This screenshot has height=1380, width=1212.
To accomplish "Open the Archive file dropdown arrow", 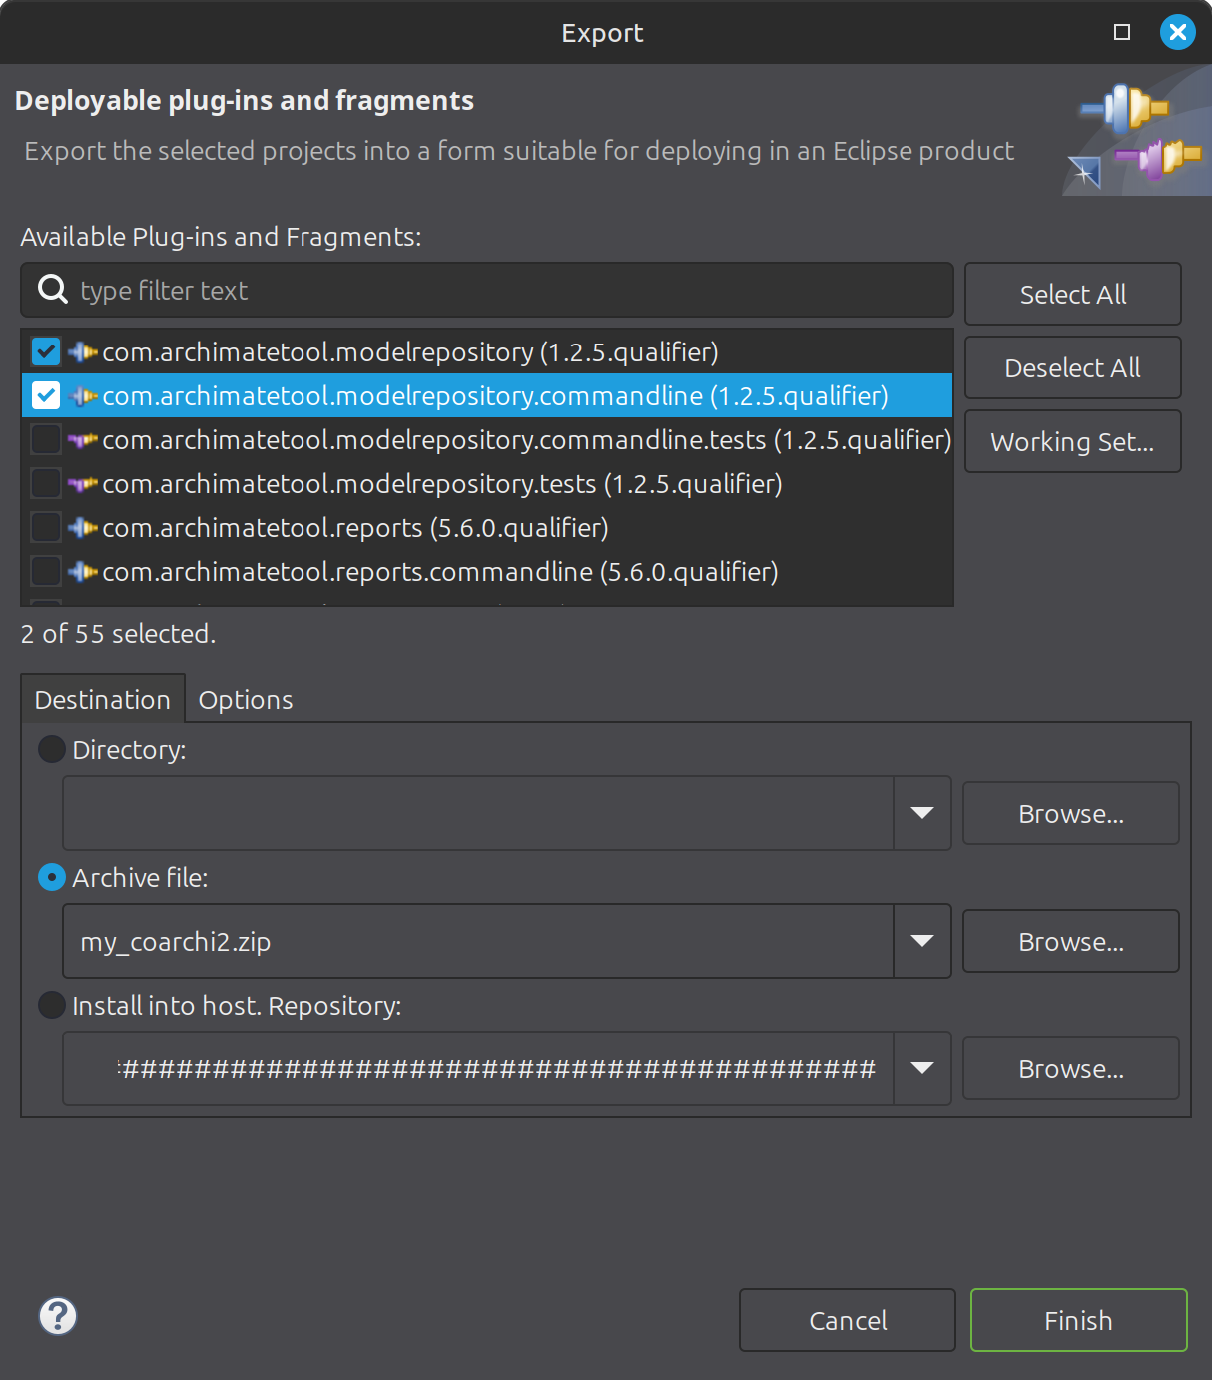I will (922, 941).
